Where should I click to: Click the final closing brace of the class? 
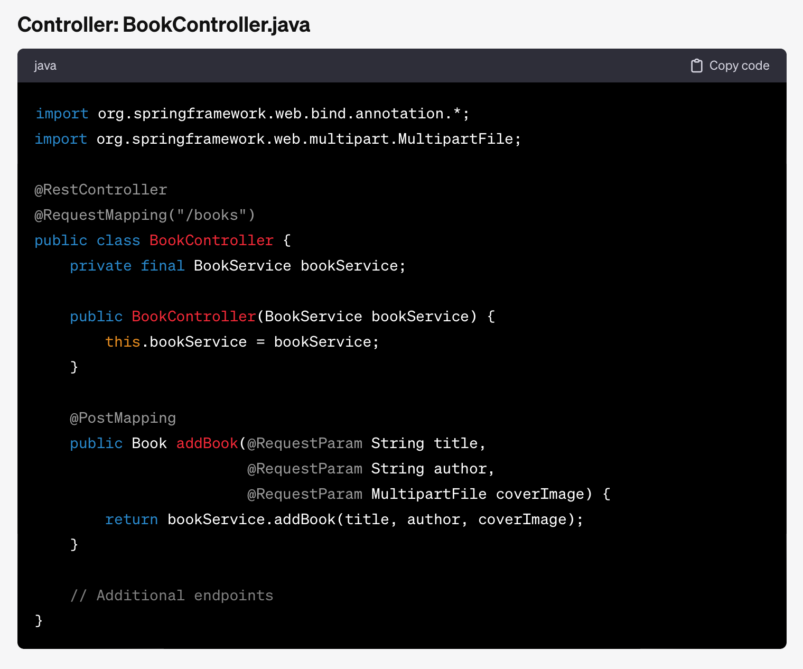coord(39,620)
